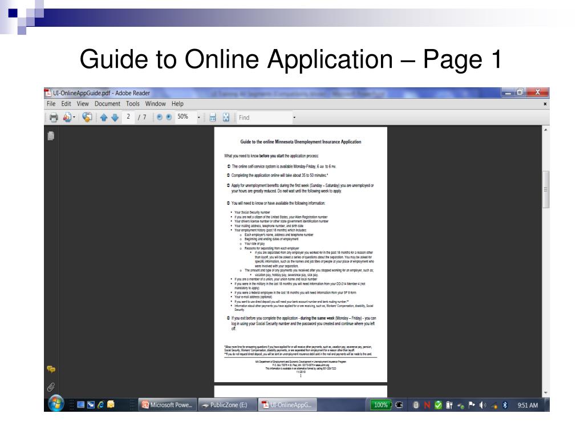The width and height of the screenshot is (584, 438).
Task: Click the green checkmark shield tray icon
Action: pyautogui.click(x=439, y=405)
